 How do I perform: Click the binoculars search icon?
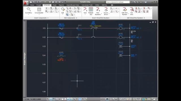point(132,2)
